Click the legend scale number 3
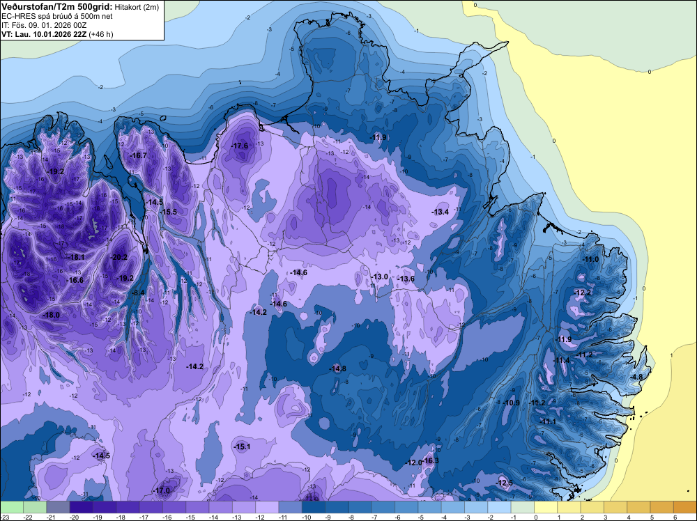Image resolution: width=697 pixels, height=521 pixels. (x=606, y=517)
